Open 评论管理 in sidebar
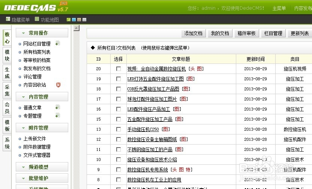 32,77
